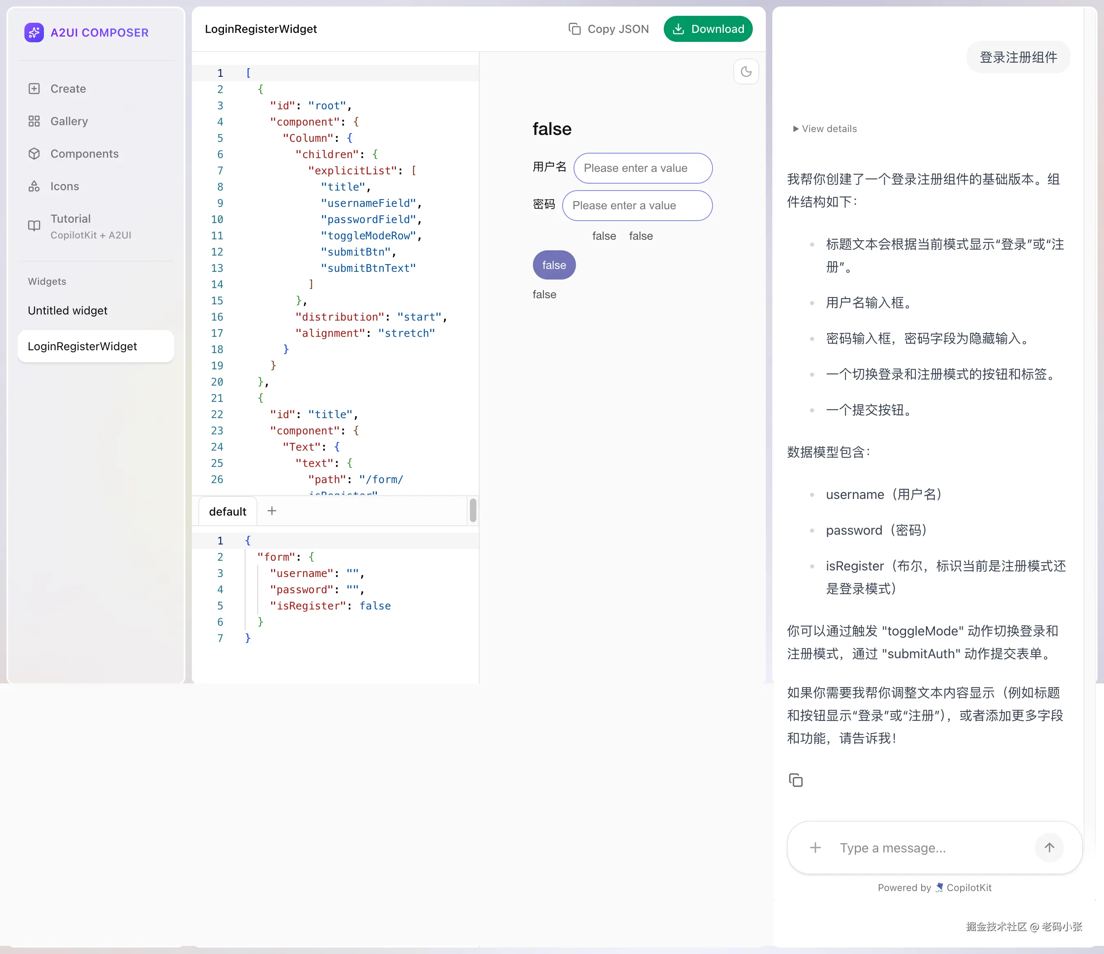Go to Icons section icon
The width and height of the screenshot is (1104, 954).
click(34, 186)
